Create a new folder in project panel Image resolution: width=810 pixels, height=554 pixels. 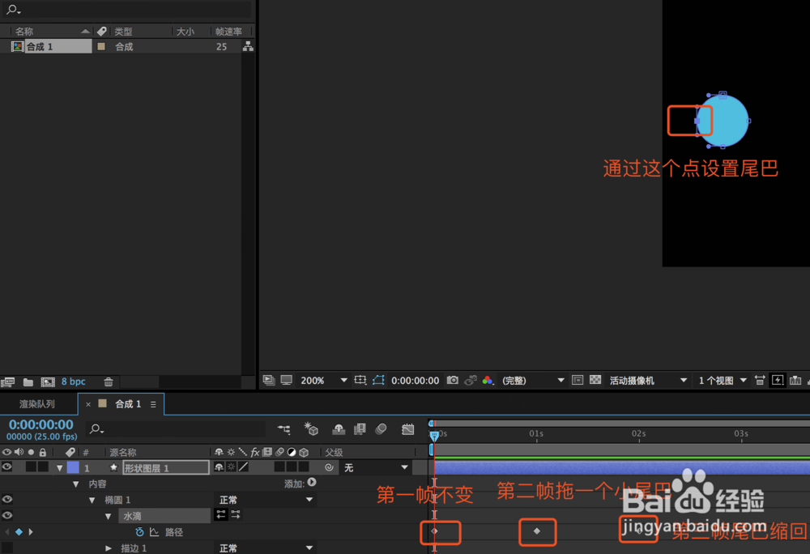28,382
